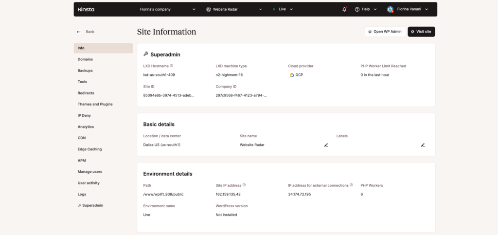498x235 pixels.
Task: Edit the site name pencil icon
Action: [326, 145]
